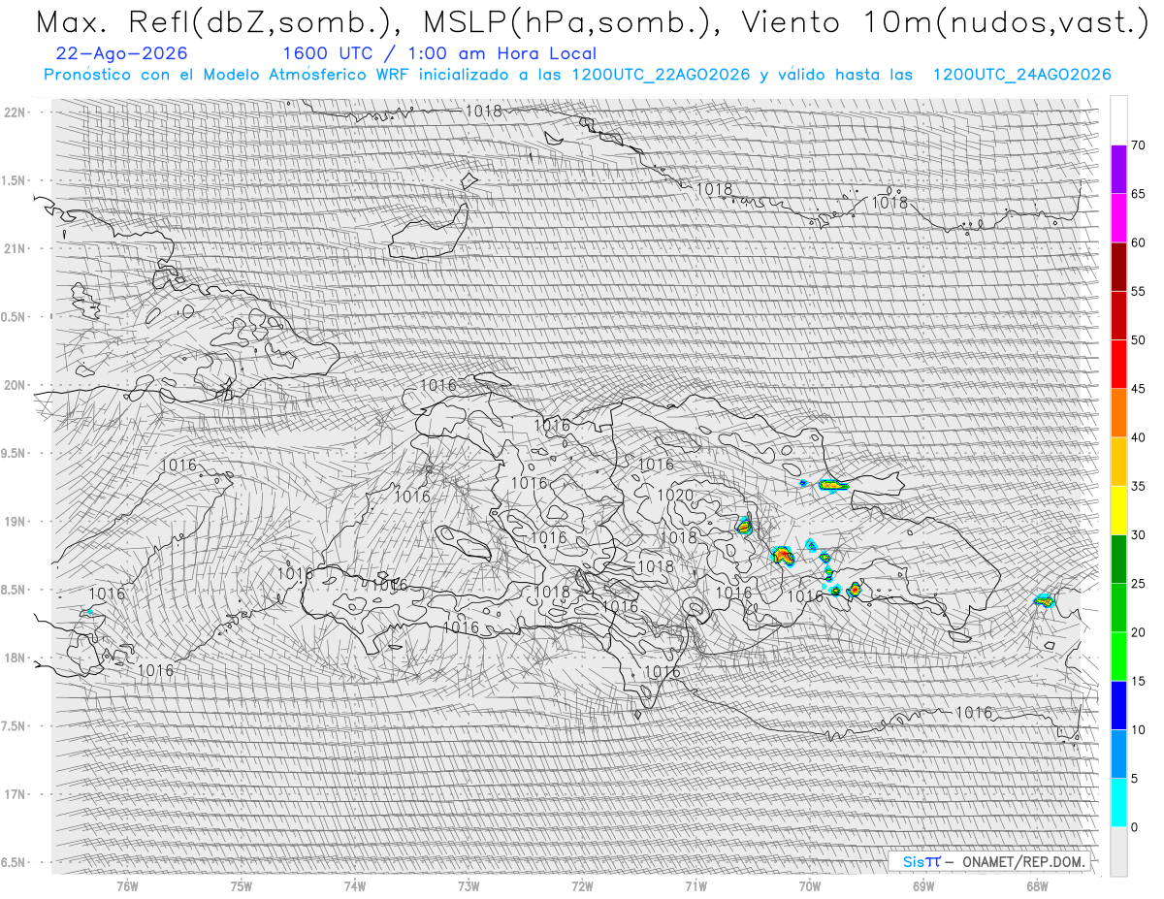Click the truncated '7.5N' latitude label
The height and width of the screenshot is (899, 1164).
click(x=15, y=726)
